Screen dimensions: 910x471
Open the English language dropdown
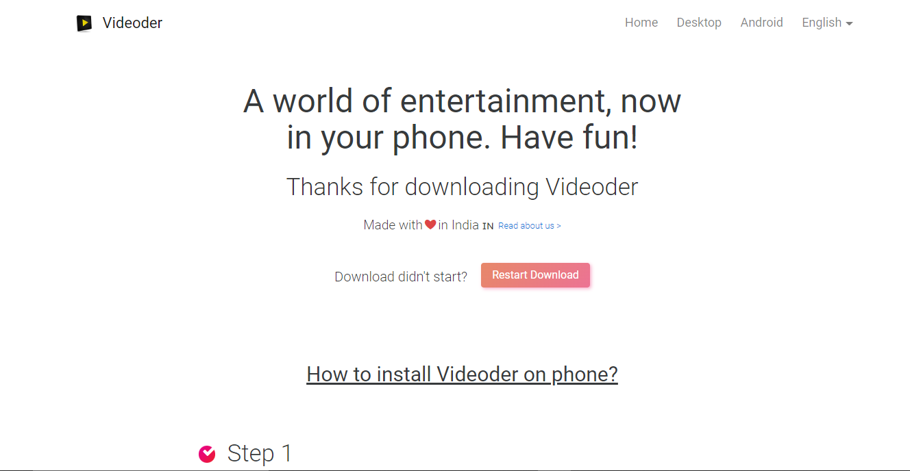[827, 23]
